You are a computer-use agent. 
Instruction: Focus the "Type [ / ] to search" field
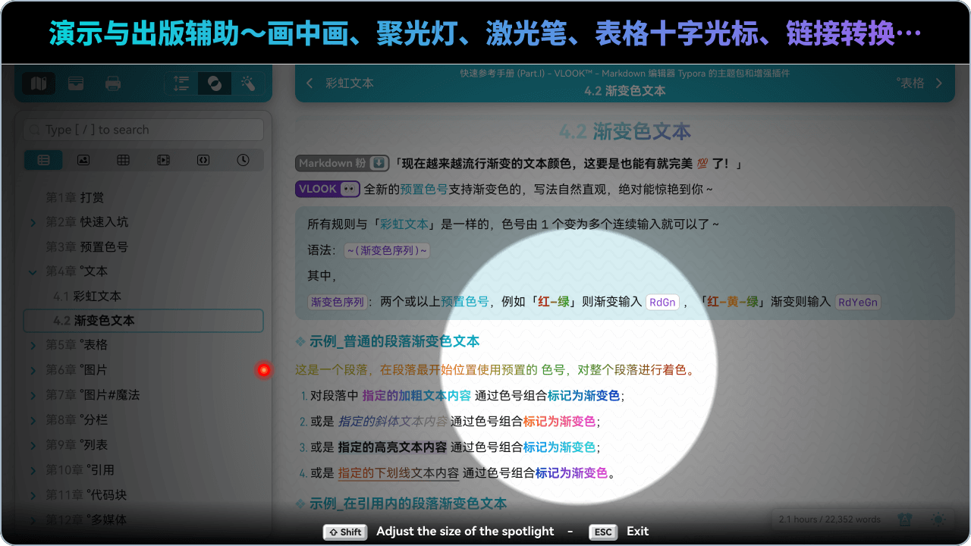[143, 130]
